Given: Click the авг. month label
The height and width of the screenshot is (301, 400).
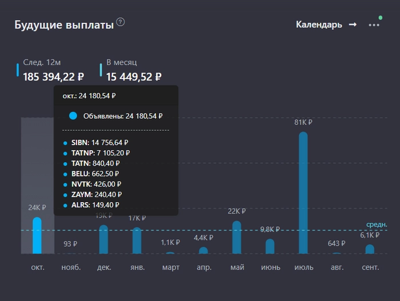Looking at the screenshot, I should tap(337, 267).
